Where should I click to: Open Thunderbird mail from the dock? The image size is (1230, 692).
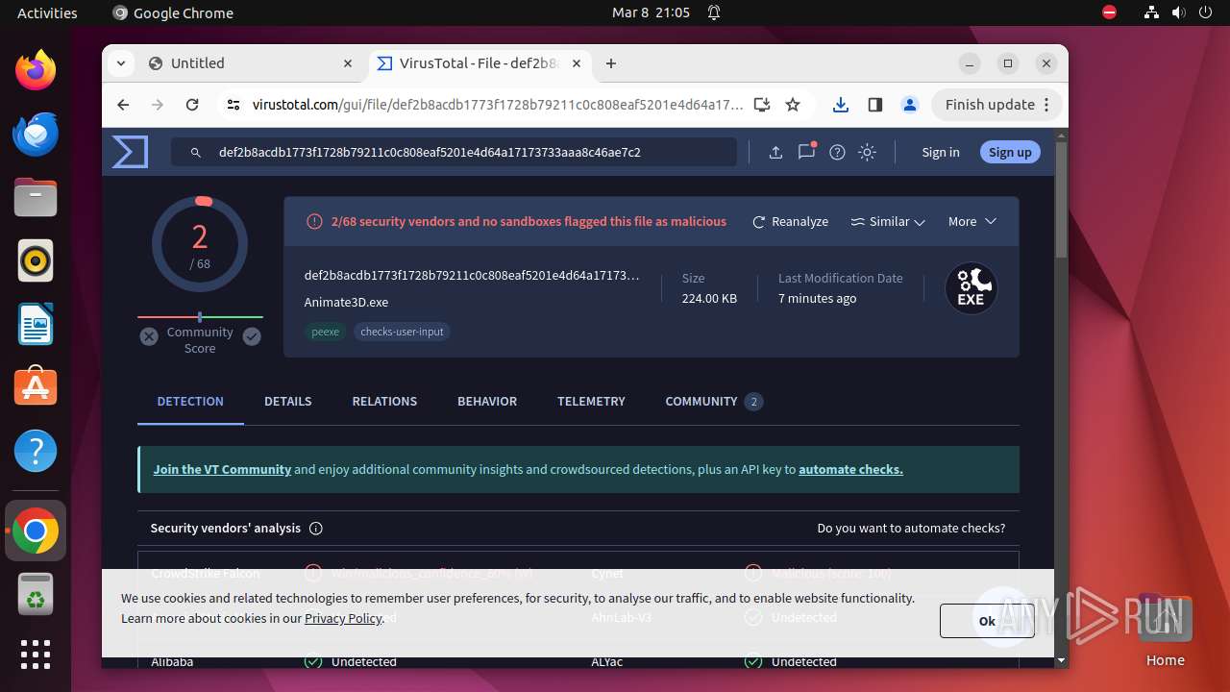tap(36, 134)
